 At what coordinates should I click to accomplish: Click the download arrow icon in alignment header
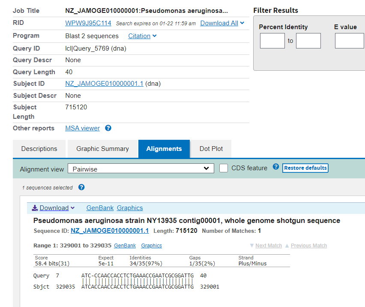click(35, 208)
